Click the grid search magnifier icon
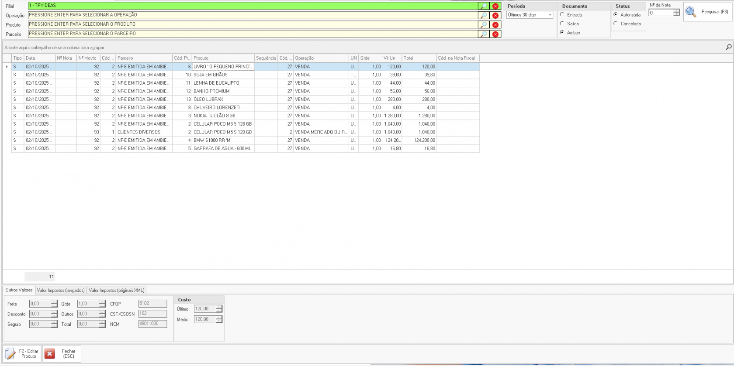The image size is (734, 366). coord(728,47)
